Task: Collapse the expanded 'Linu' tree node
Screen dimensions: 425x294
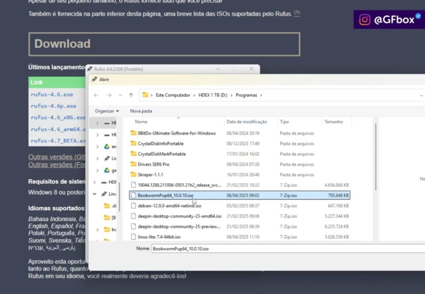Action: [94, 194]
